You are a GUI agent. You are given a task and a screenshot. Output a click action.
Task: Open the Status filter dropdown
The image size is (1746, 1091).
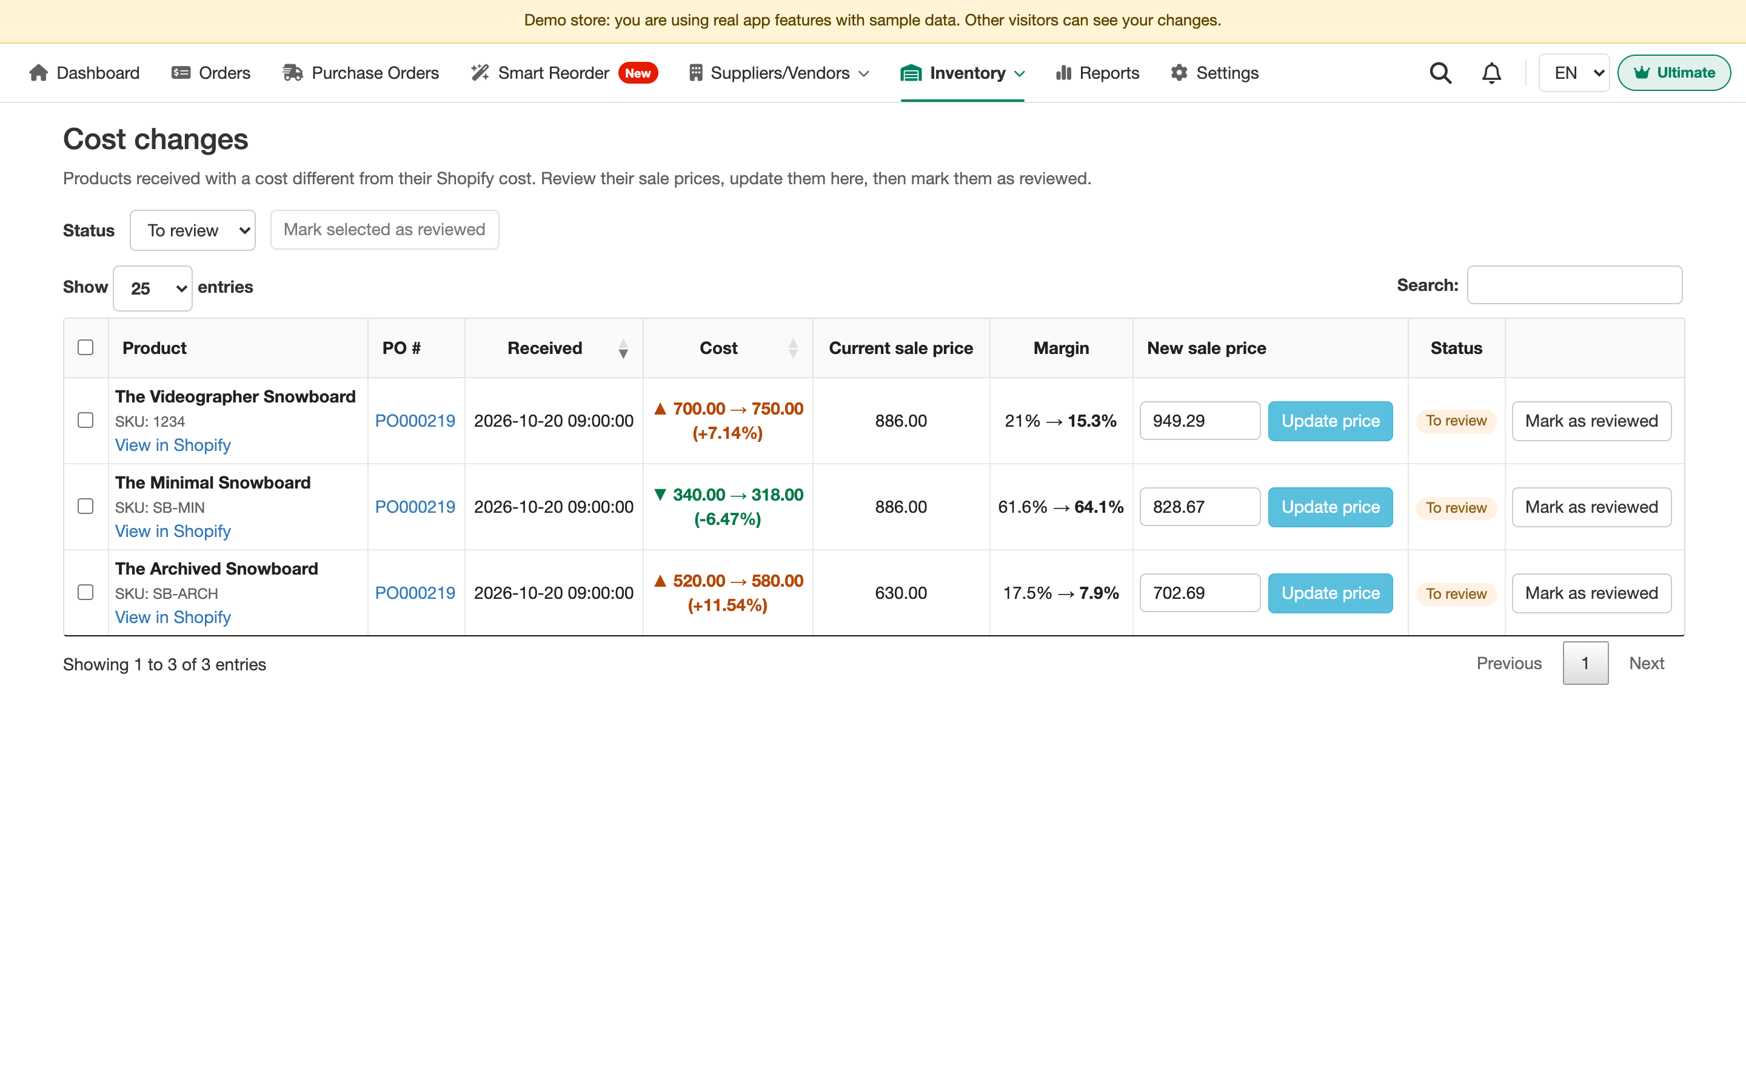[x=193, y=230]
